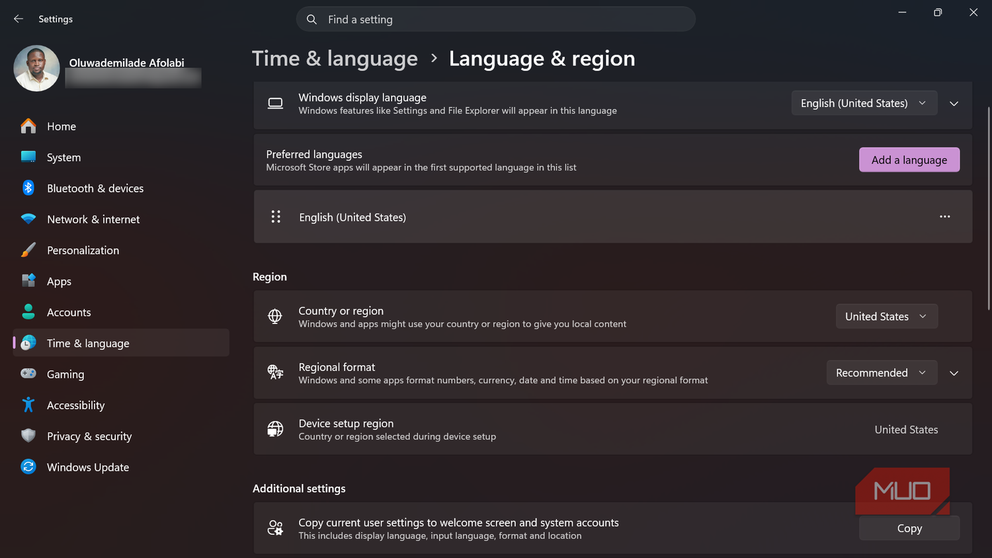Click the back arrow icon
This screenshot has height=558, width=992.
19,19
